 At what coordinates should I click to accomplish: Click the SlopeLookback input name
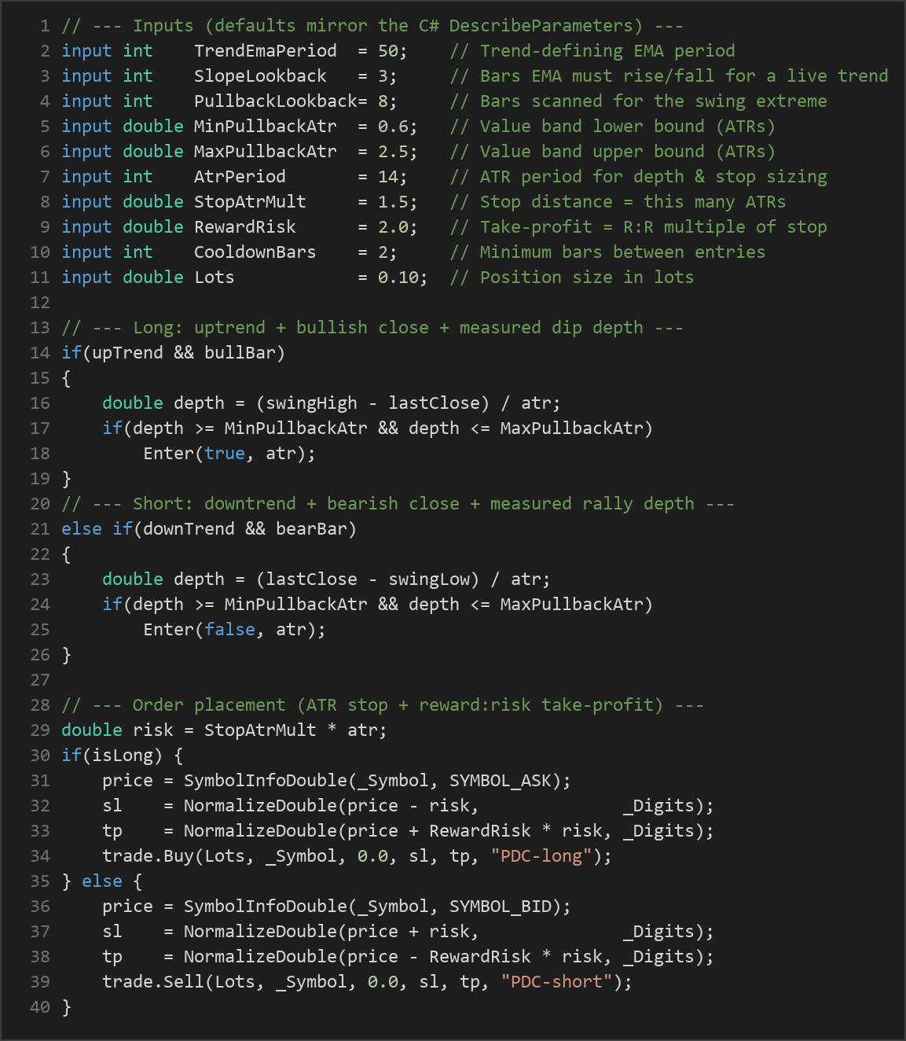[260, 76]
